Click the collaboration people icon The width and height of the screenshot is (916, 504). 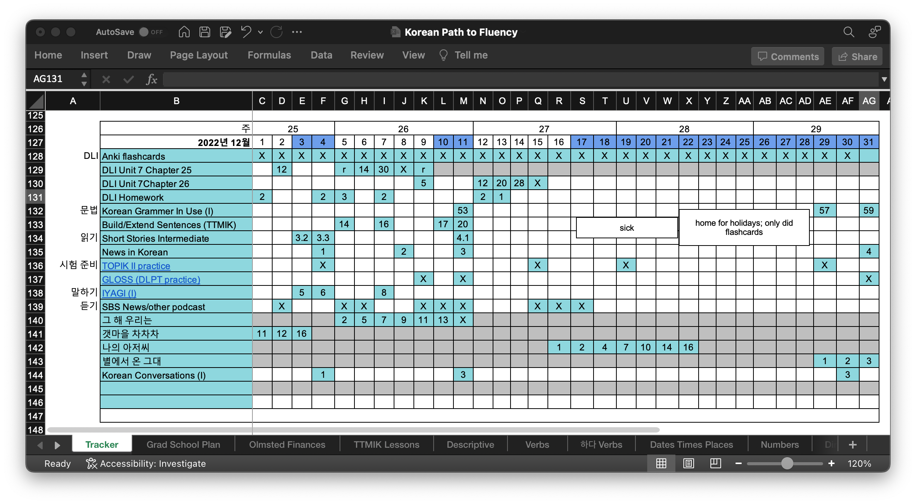875,32
